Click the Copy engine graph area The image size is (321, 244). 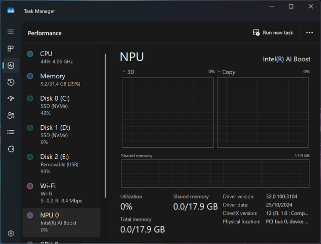tap(263, 112)
